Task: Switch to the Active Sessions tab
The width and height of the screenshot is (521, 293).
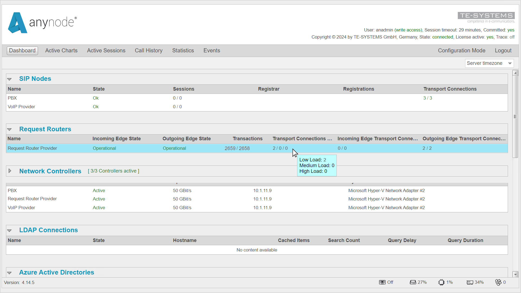Action: pos(106,50)
